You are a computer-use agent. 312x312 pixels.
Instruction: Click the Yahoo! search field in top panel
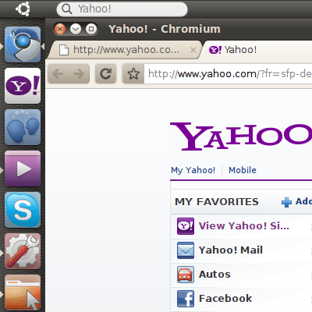122,9
